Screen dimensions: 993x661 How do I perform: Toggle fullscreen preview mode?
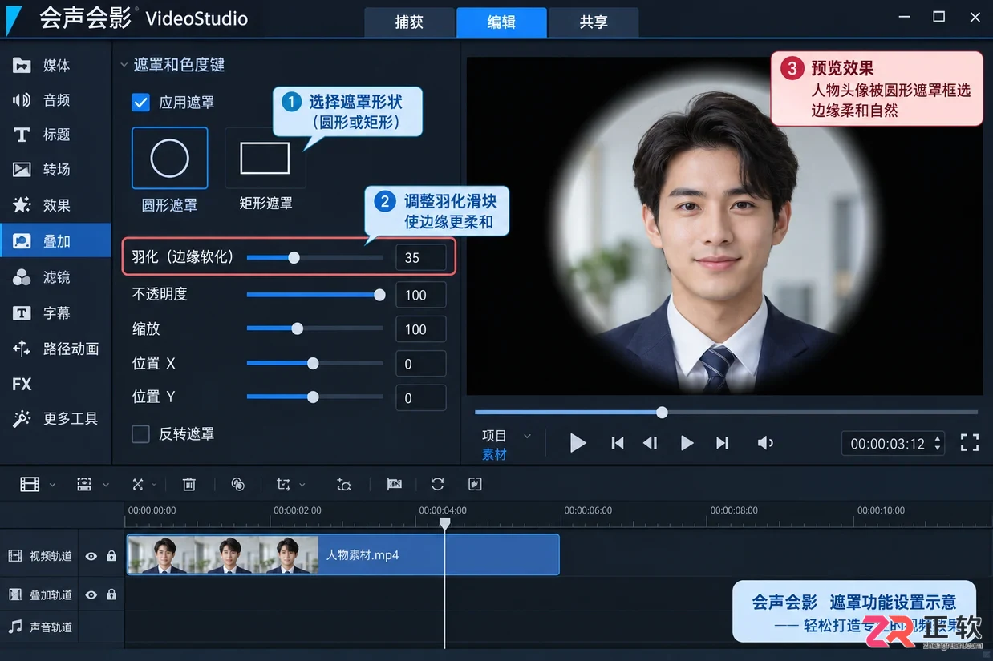(970, 442)
